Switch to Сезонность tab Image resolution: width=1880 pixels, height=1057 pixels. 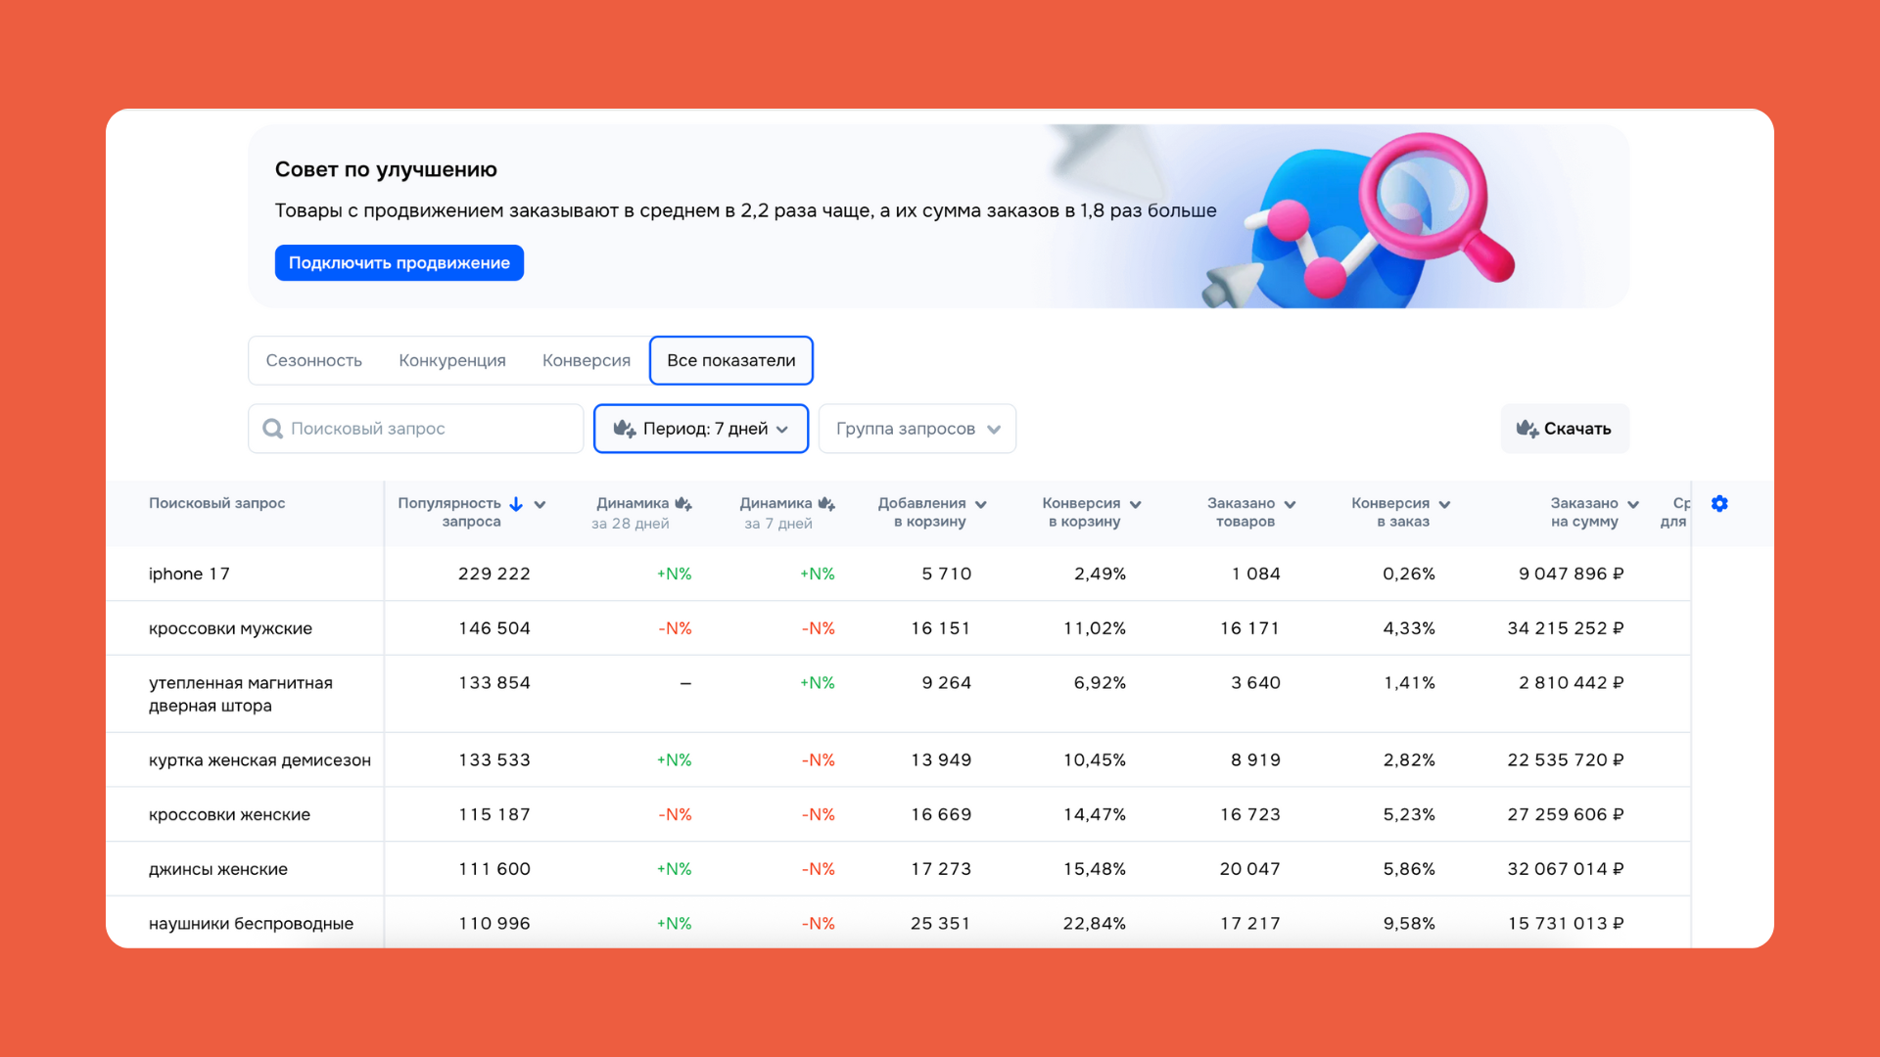coord(313,360)
